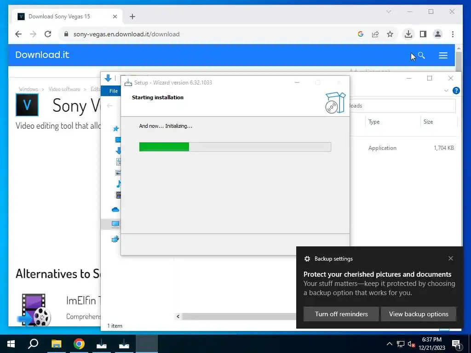The height and width of the screenshot is (353, 471).
Task: Select This PC in Explorer sidebar
Action: [x=115, y=224]
